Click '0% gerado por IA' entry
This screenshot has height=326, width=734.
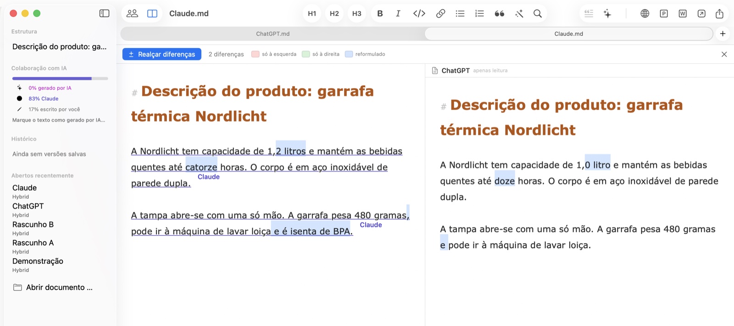(x=50, y=88)
